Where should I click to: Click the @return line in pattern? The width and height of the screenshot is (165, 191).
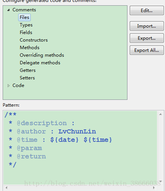(x=27, y=156)
